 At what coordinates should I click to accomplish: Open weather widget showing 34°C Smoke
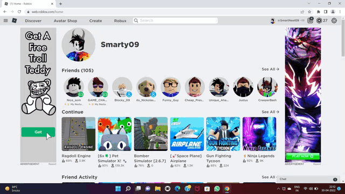(x=13, y=189)
